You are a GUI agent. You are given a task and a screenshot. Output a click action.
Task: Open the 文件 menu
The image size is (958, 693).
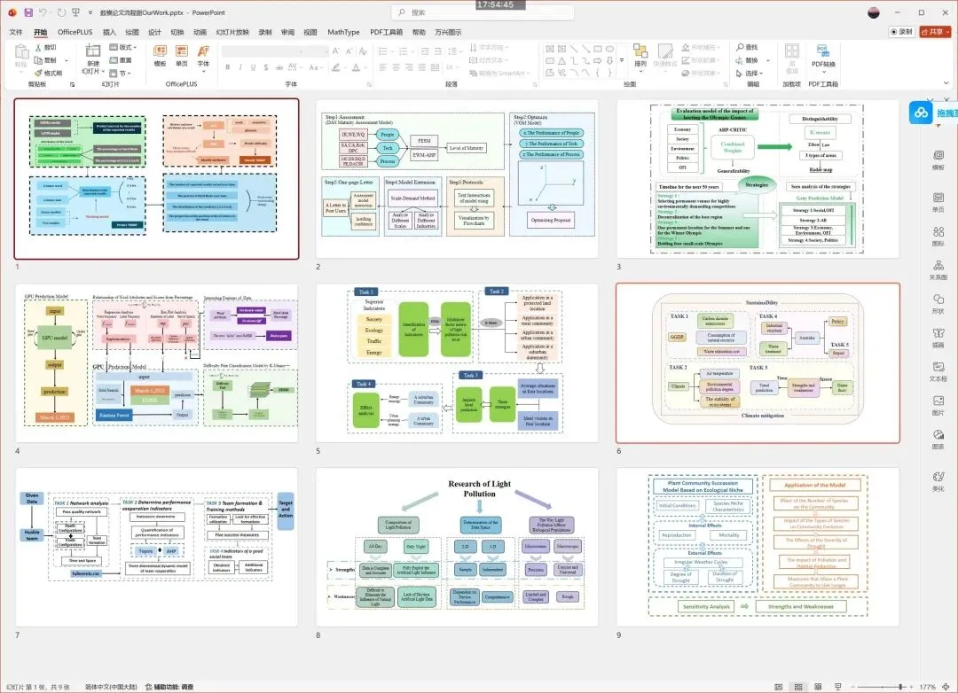coord(16,32)
